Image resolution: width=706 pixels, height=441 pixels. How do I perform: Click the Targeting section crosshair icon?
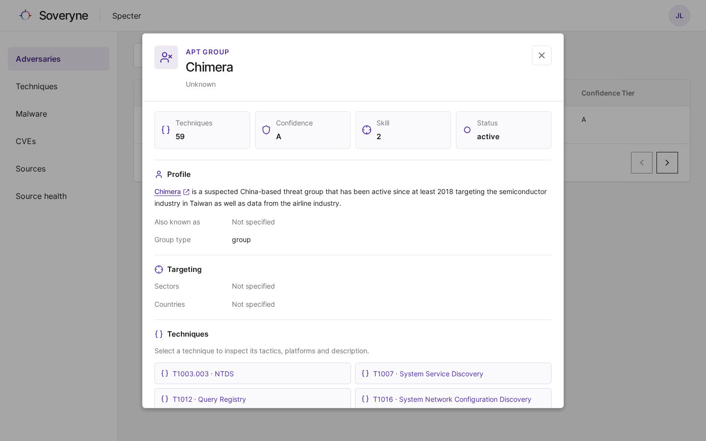159,269
